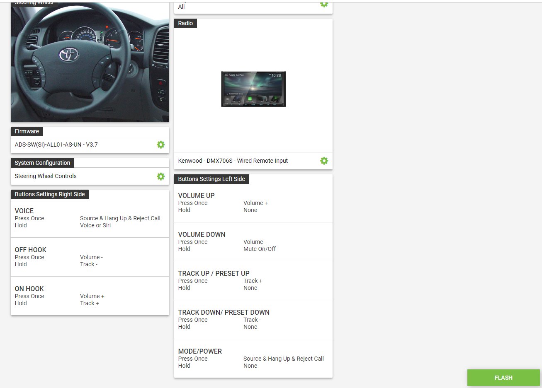Click Track - under OFF HOOK

tap(89, 264)
